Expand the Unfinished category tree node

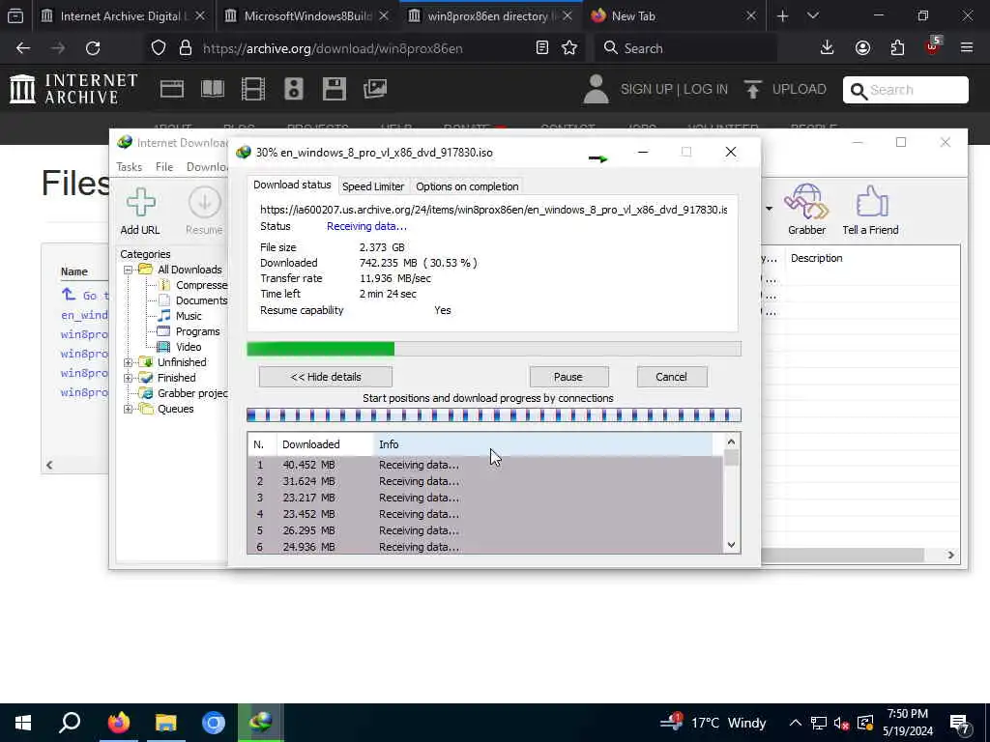(128, 363)
